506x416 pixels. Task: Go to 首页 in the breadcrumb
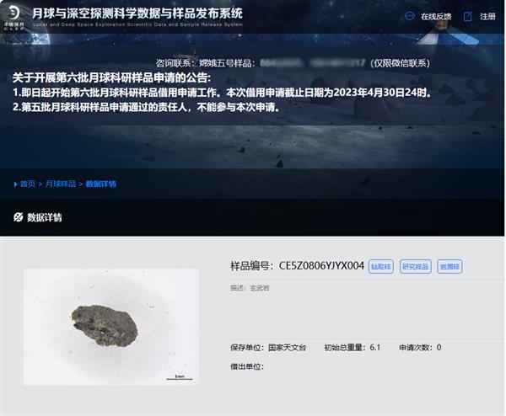pyautogui.click(x=28, y=184)
